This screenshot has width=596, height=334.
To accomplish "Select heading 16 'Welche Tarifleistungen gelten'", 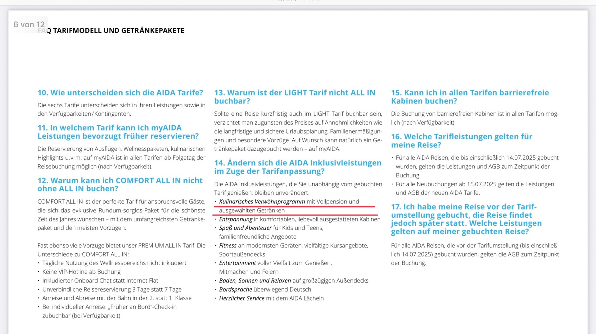I will click(x=461, y=140).
